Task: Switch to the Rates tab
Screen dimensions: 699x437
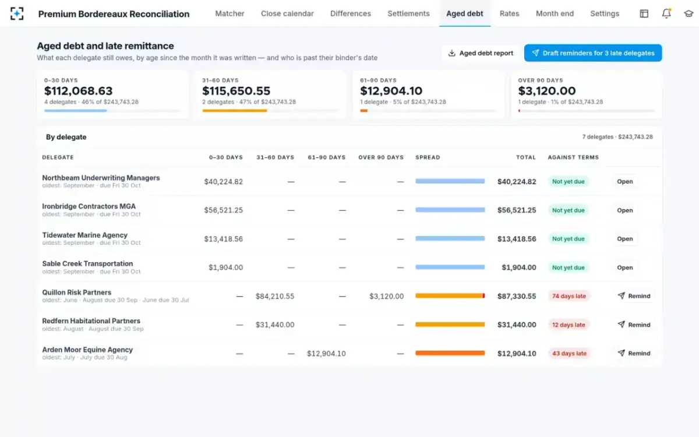Action: [509, 13]
